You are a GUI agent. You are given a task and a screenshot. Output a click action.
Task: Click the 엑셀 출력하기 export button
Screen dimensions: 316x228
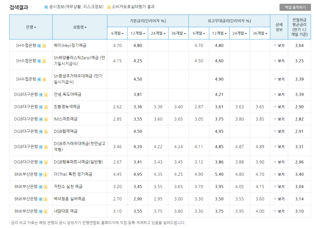[x=295, y=7]
